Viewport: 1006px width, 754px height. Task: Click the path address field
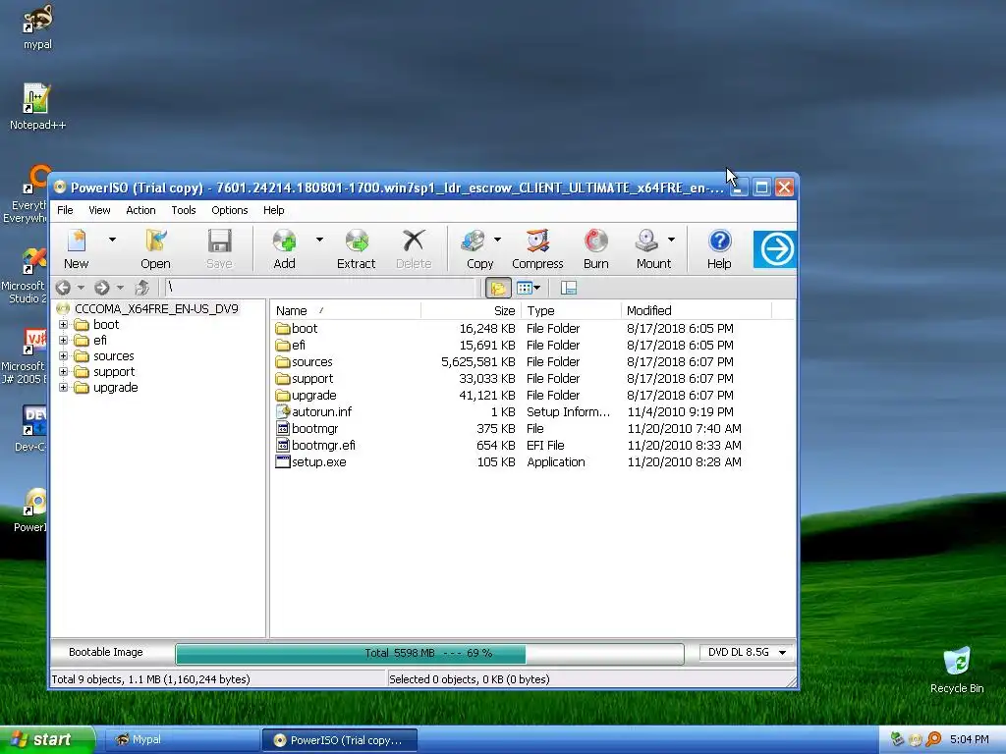pos(321,288)
